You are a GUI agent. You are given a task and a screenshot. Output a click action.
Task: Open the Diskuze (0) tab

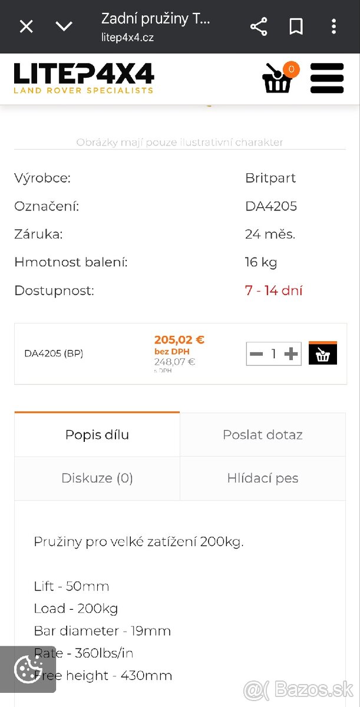pyautogui.click(x=97, y=478)
